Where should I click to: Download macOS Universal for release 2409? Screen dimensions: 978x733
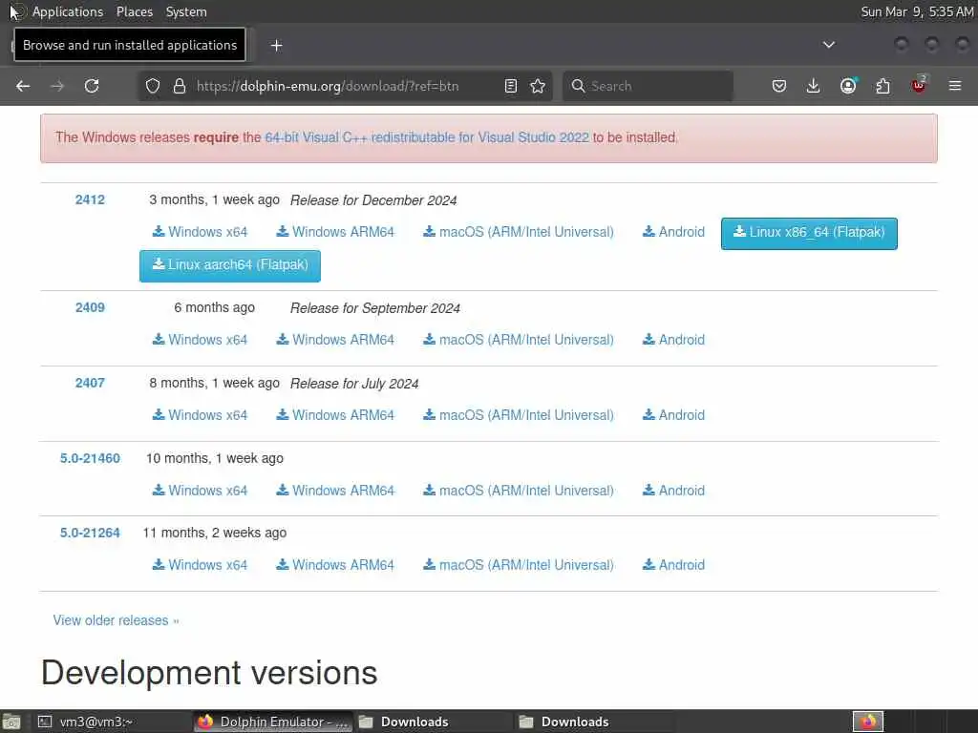(x=519, y=340)
